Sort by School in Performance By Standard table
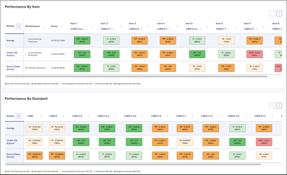The height and width of the screenshot is (175, 287). 18,116
